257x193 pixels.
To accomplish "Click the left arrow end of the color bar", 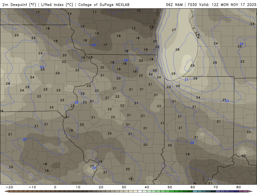I will tap(6, 191).
